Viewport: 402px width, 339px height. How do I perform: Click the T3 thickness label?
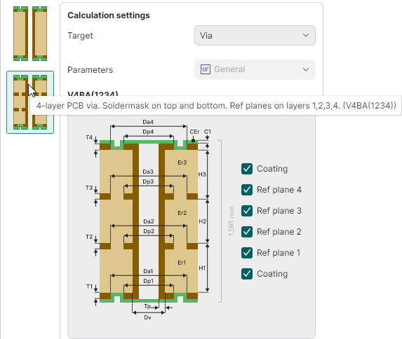[x=89, y=188]
